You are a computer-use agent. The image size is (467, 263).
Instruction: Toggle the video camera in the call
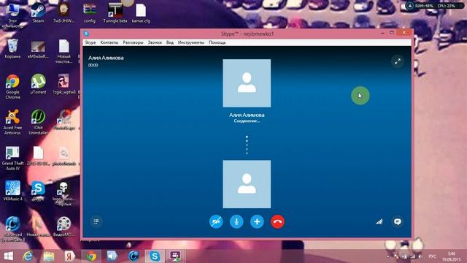[x=216, y=221]
